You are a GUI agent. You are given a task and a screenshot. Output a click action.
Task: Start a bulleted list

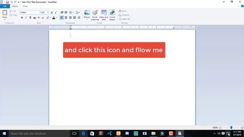point(71,13)
